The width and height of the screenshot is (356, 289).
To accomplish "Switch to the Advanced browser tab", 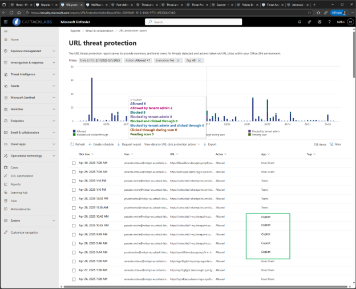I will 297,5.
